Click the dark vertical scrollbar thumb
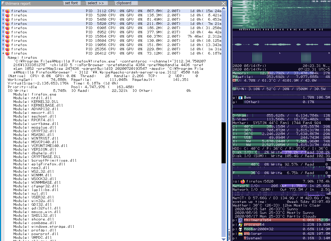331x241 pixels. [223, 143]
